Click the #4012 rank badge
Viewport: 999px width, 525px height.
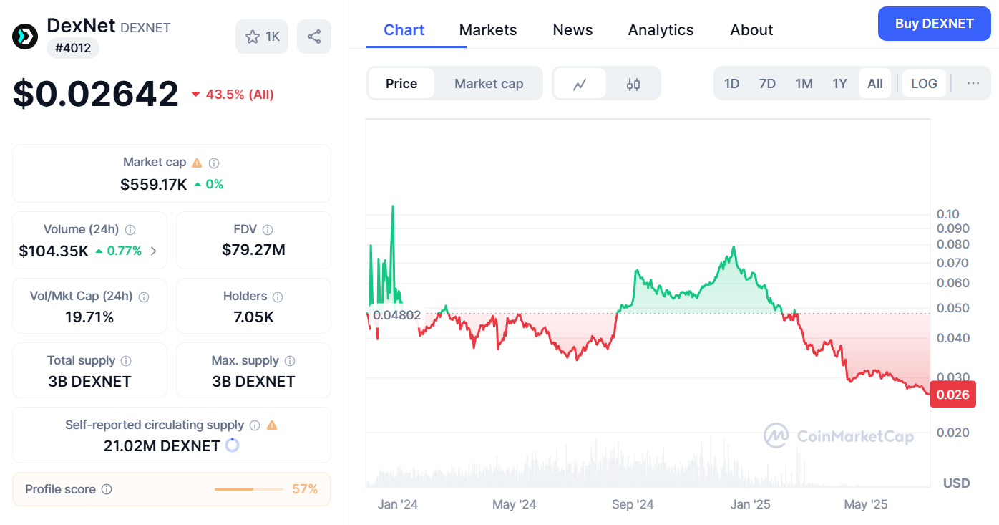[73, 48]
